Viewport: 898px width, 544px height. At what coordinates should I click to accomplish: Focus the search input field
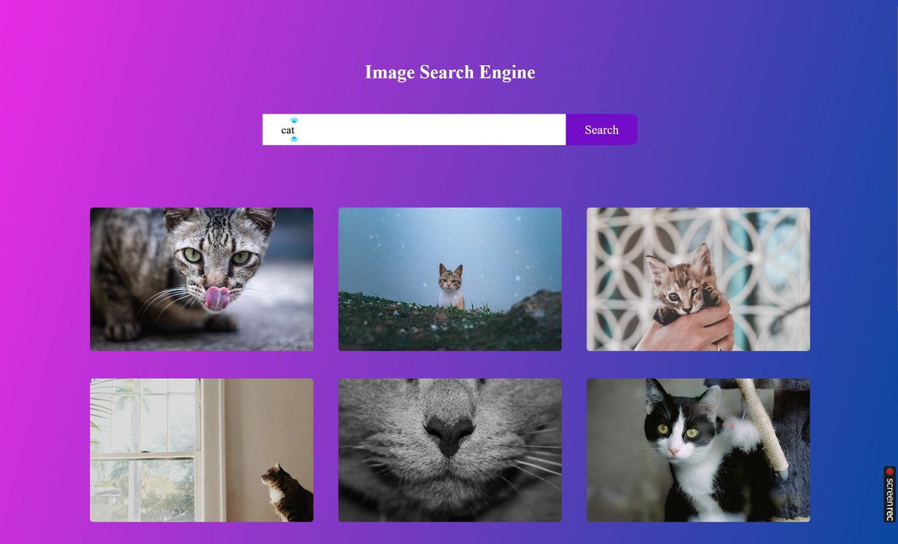(x=412, y=129)
